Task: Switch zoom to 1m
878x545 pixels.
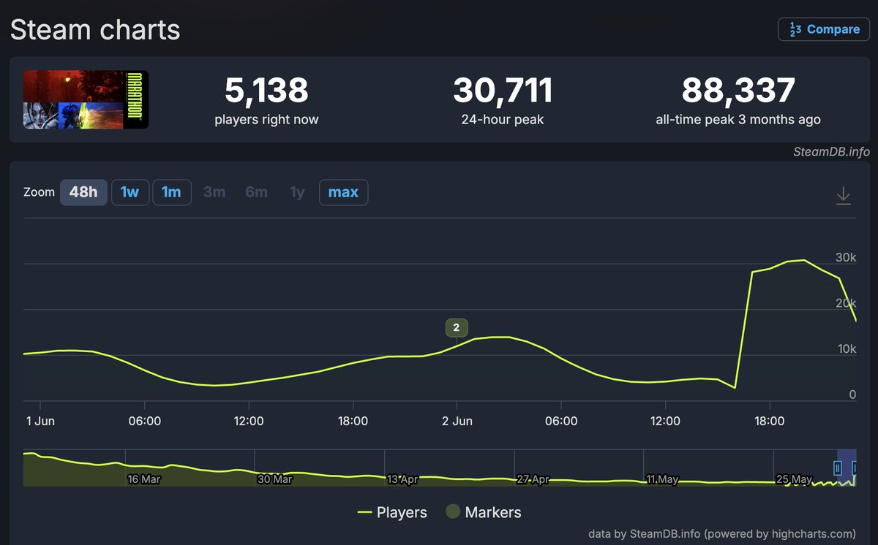Action: point(172,192)
